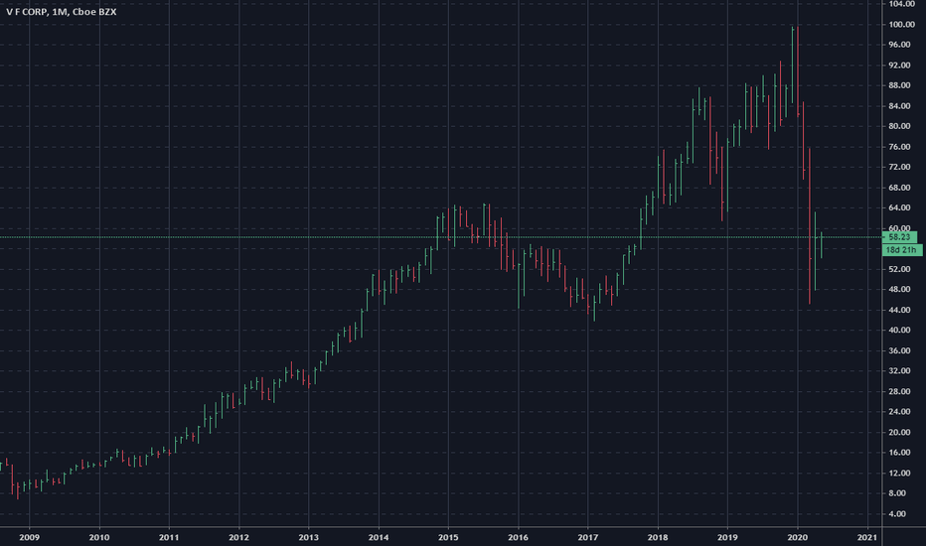Click the 2014 label on time axis

coord(379,537)
